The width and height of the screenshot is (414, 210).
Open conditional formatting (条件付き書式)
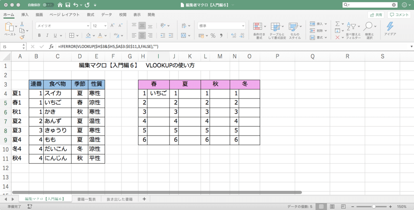pyautogui.click(x=259, y=31)
